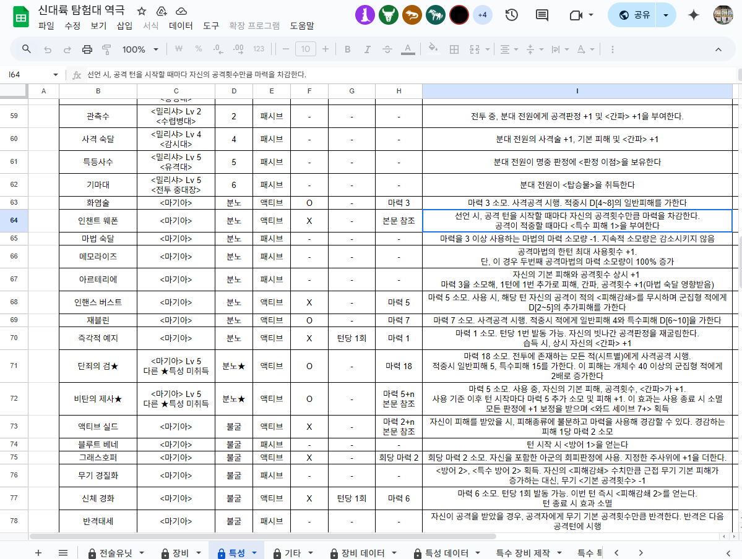
Task: Toggle italic formatting
Action: [x=367, y=49]
